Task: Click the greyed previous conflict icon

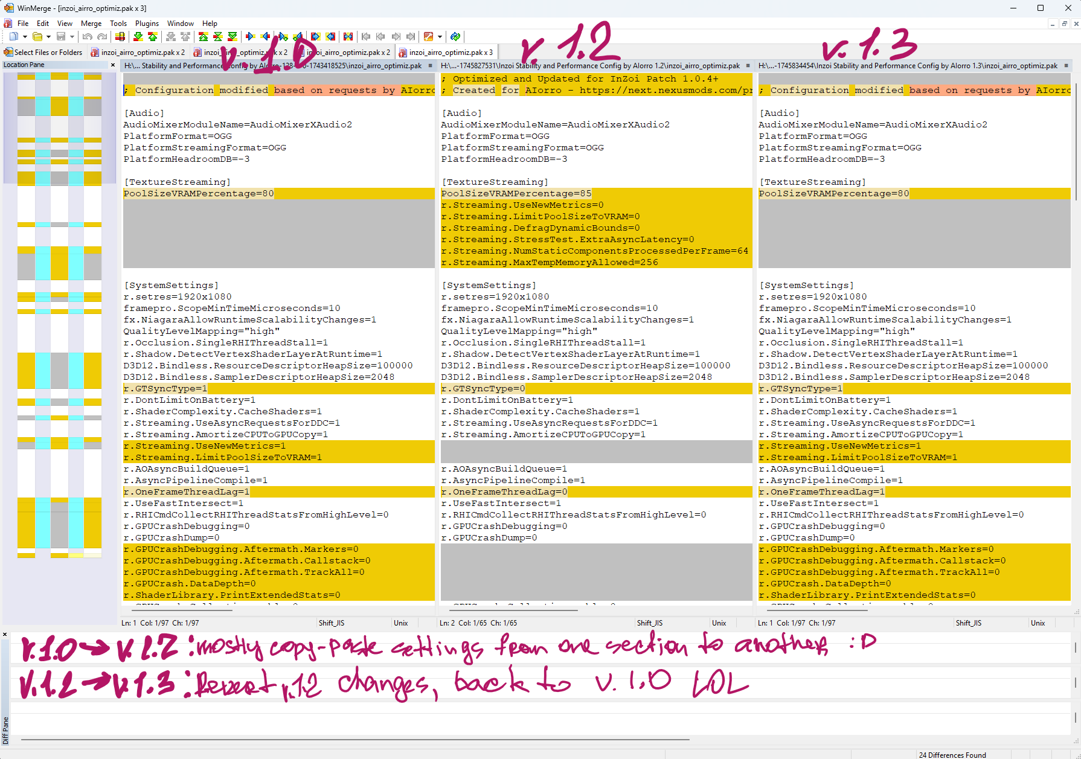Action: coord(185,37)
